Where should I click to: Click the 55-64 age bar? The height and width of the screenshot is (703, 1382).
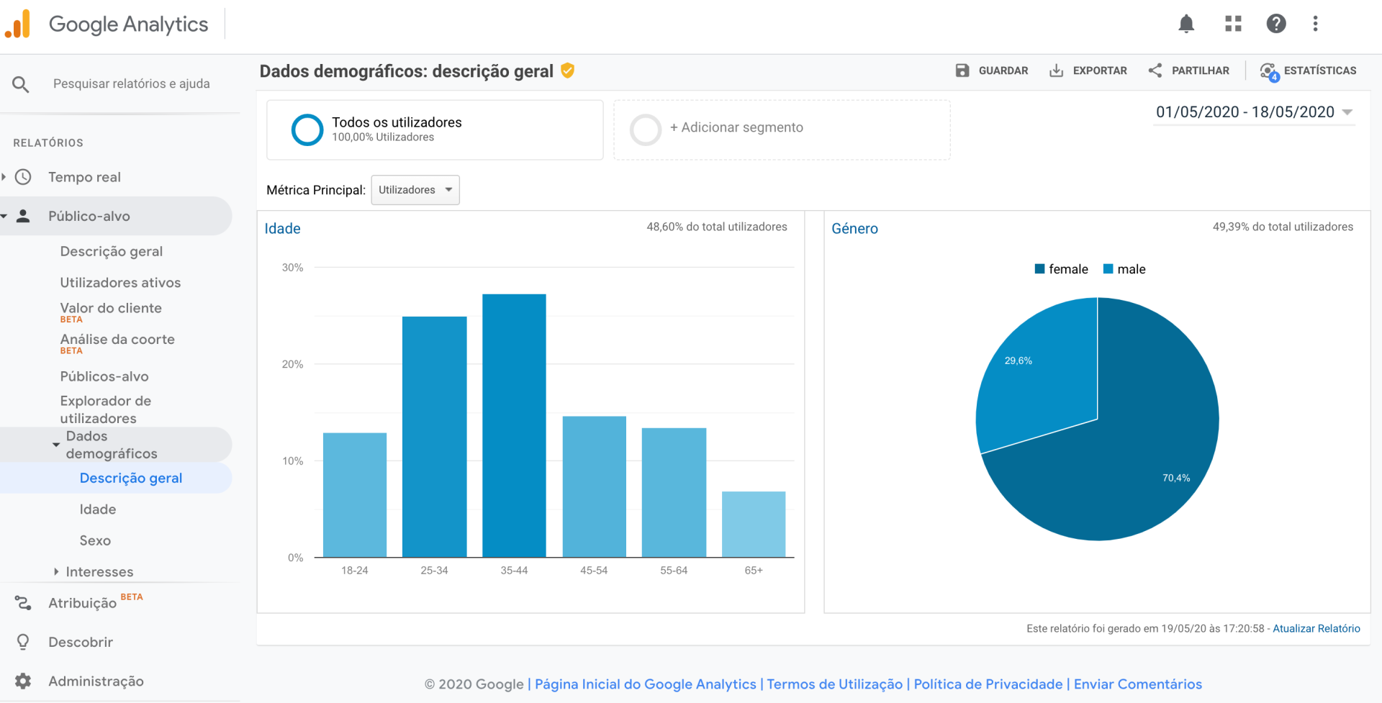(674, 493)
